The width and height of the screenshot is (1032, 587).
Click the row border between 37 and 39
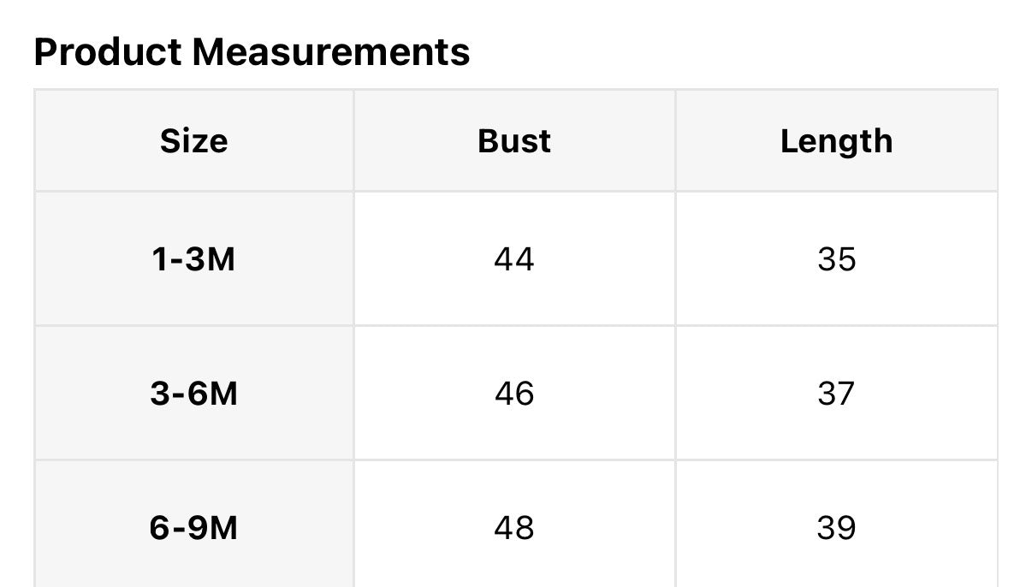(x=836, y=460)
